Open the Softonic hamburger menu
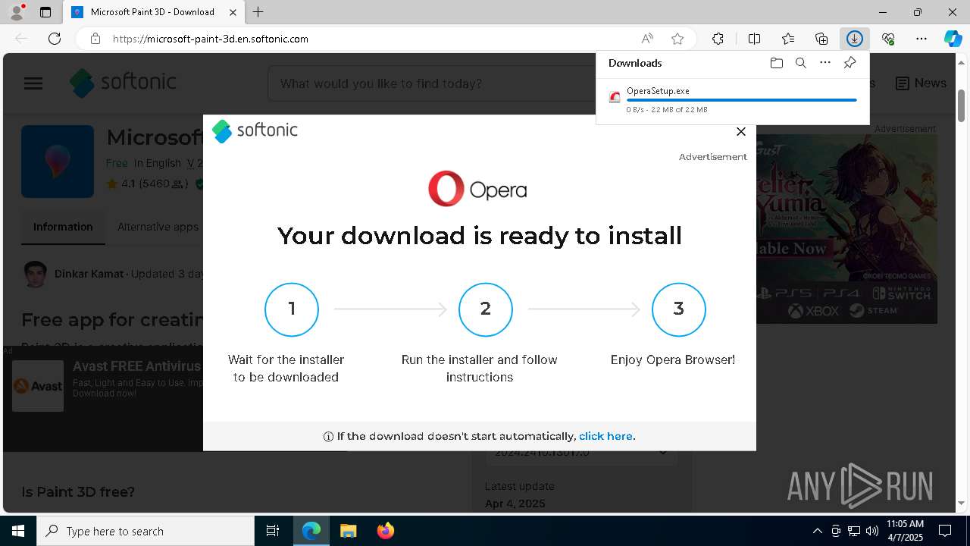Image resolution: width=970 pixels, height=546 pixels. (x=33, y=83)
